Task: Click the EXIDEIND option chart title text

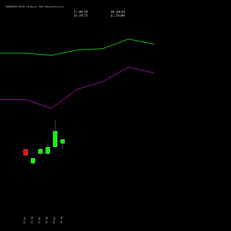Action: point(35,7)
